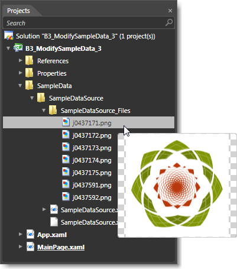This screenshot has height=269, width=237.
Task: Click the SampleDataSource folder icon
Action: coord(41,98)
